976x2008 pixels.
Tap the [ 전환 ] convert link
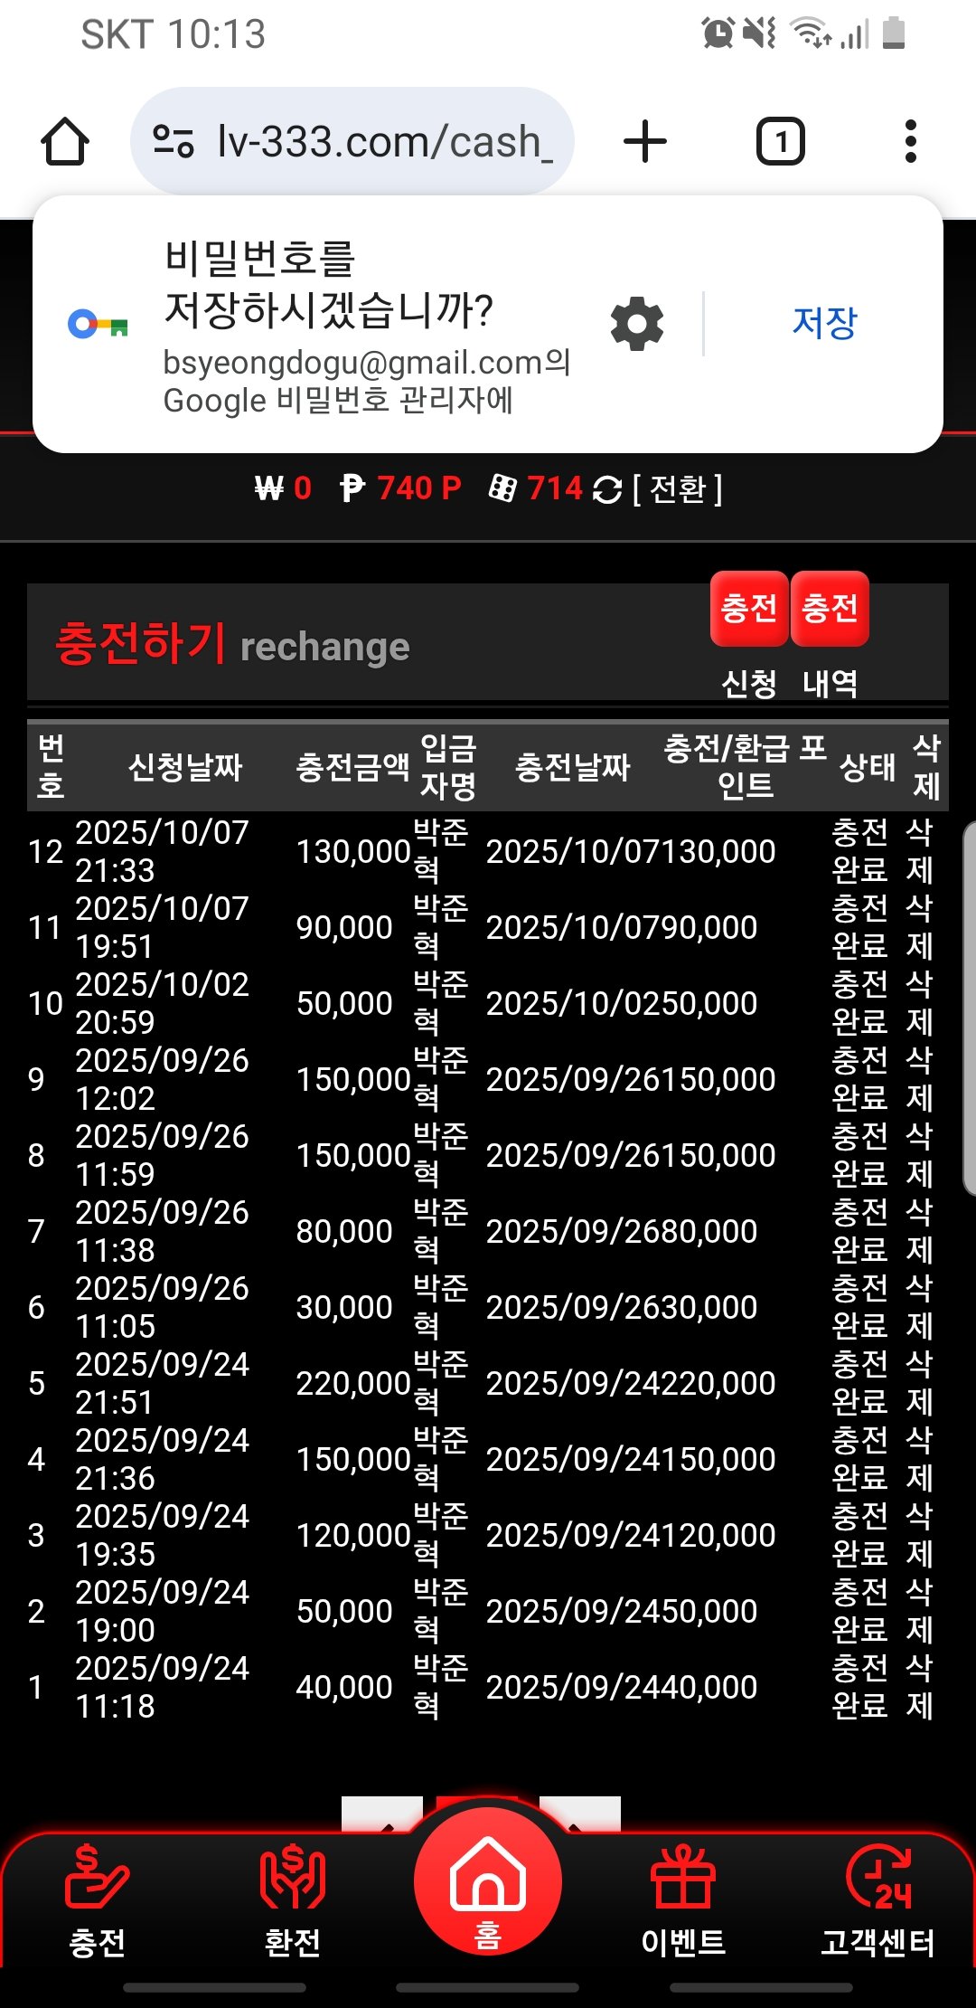[x=677, y=489]
